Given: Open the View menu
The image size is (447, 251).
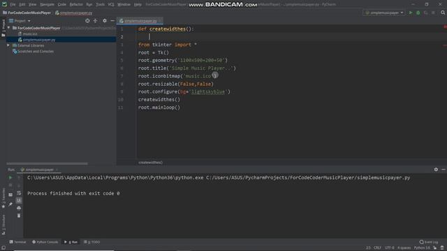Looking at the screenshot, I should [x=32, y=5].
